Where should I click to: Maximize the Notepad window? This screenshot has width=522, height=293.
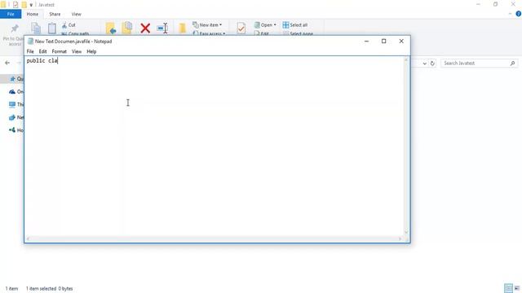pos(384,42)
